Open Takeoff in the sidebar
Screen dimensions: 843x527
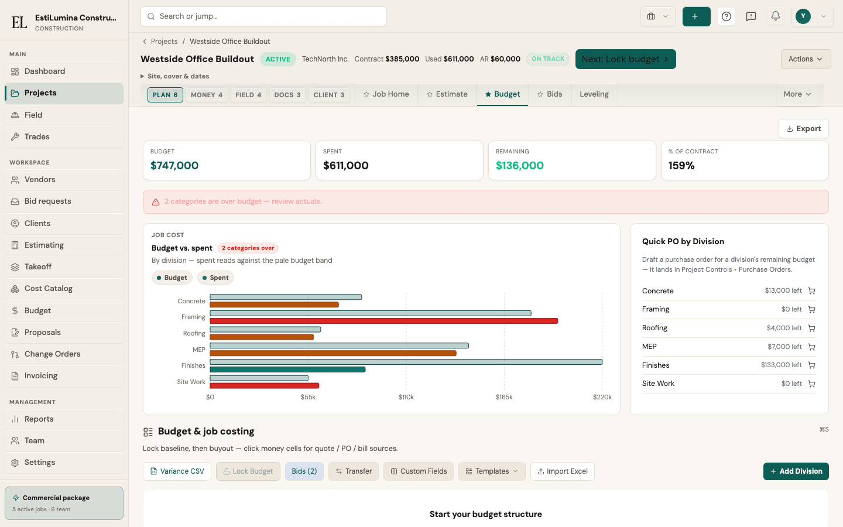[64, 267]
